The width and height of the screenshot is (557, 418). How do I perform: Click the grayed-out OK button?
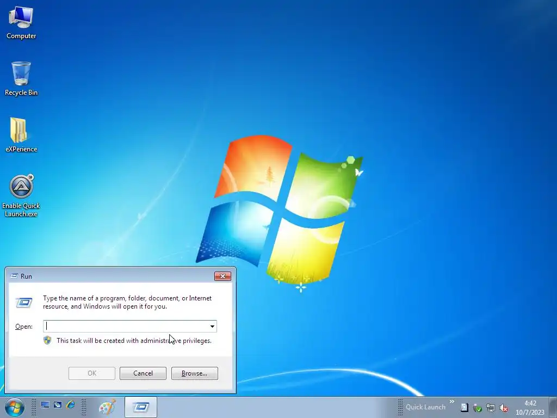point(91,373)
